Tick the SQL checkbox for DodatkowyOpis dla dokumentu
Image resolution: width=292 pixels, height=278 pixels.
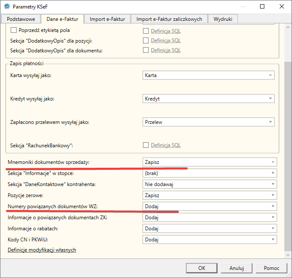(146, 50)
